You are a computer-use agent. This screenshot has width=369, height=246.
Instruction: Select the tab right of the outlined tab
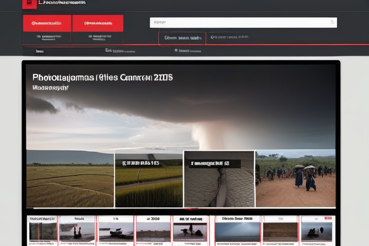click(230, 37)
